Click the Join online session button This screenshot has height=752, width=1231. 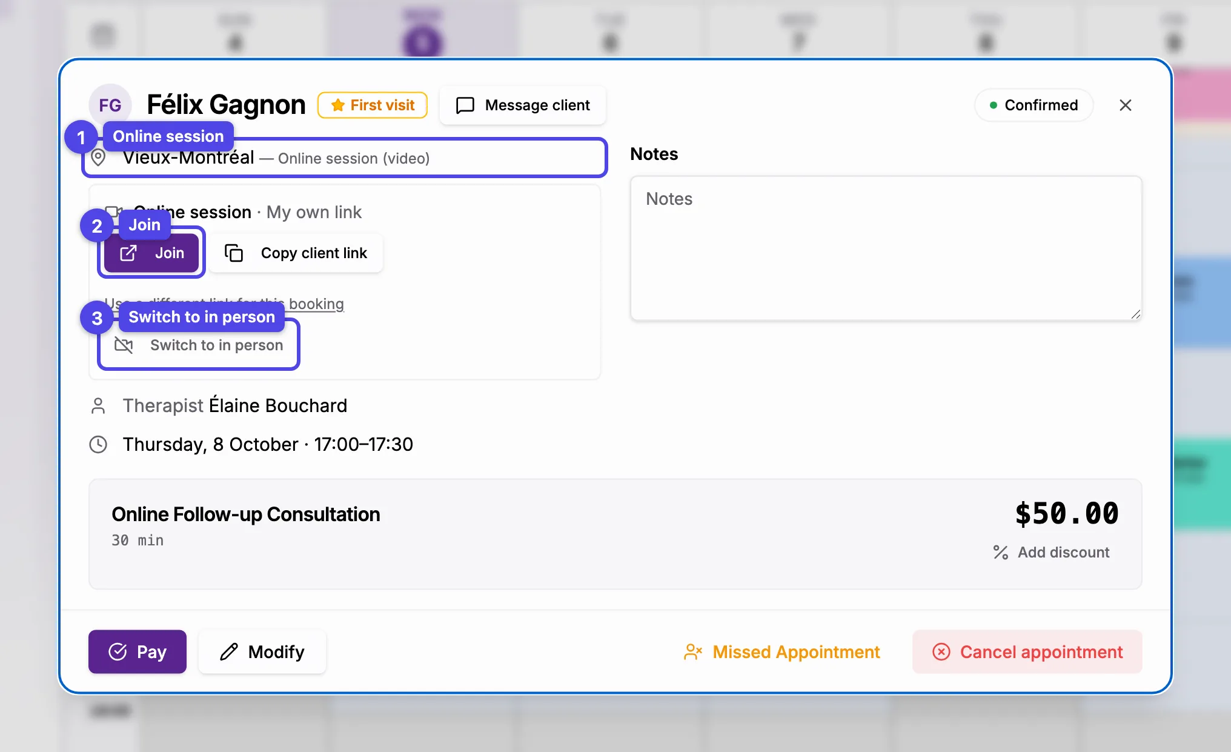151,253
